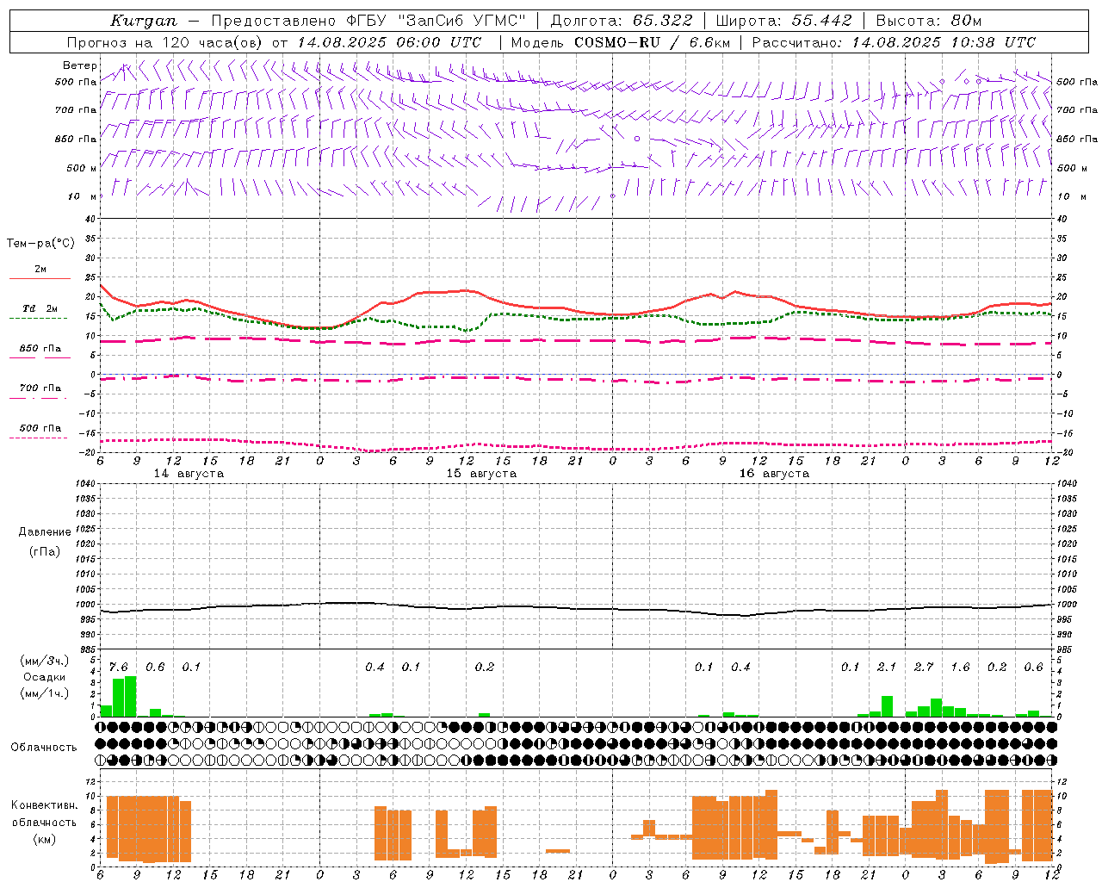Click the red "2м" temperature legend line
The width and height of the screenshot is (1102, 882).
[x=40, y=278]
